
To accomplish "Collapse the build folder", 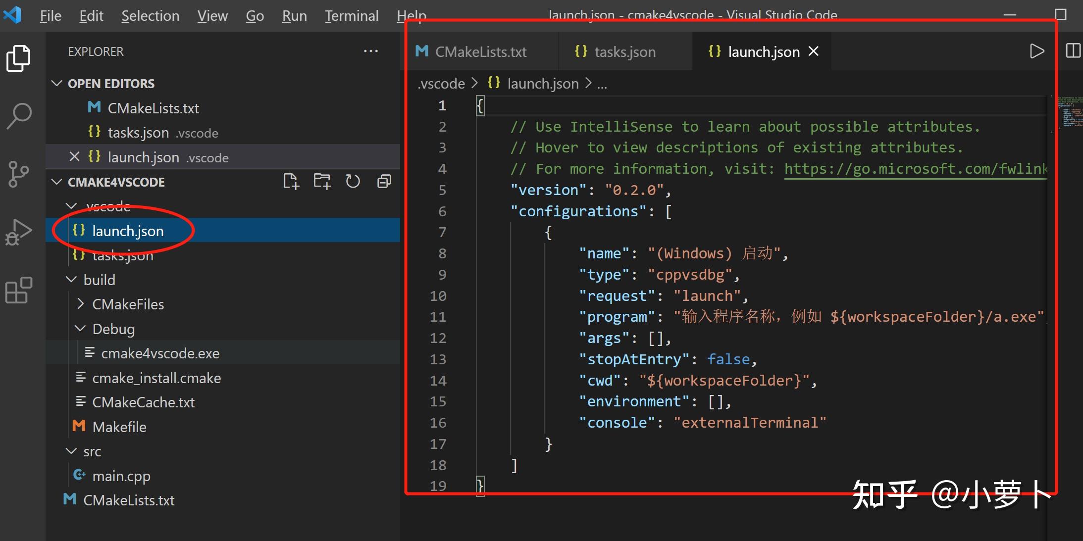I will pyautogui.click(x=71, y=279).
